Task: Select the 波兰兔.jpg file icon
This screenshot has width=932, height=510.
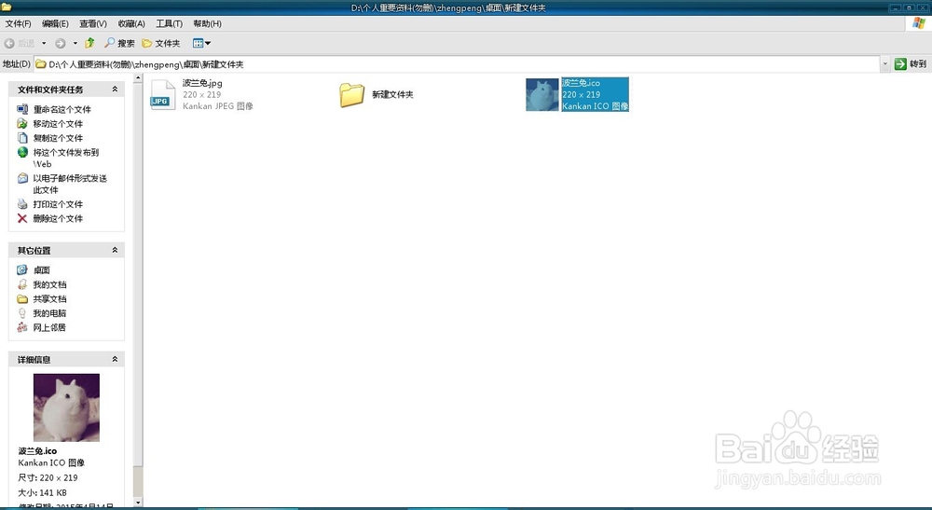Action: coord(163,94)
